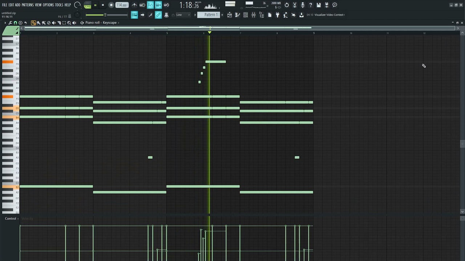The image size is (465, 261).
Task: Open the tempo tapper icon
Action: [x=286, y=15]
